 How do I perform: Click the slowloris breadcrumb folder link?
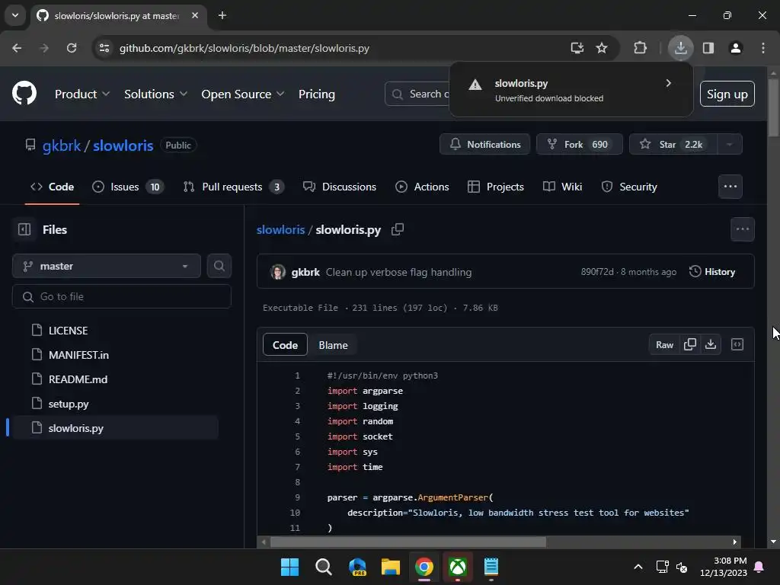[x=280, y=229]
